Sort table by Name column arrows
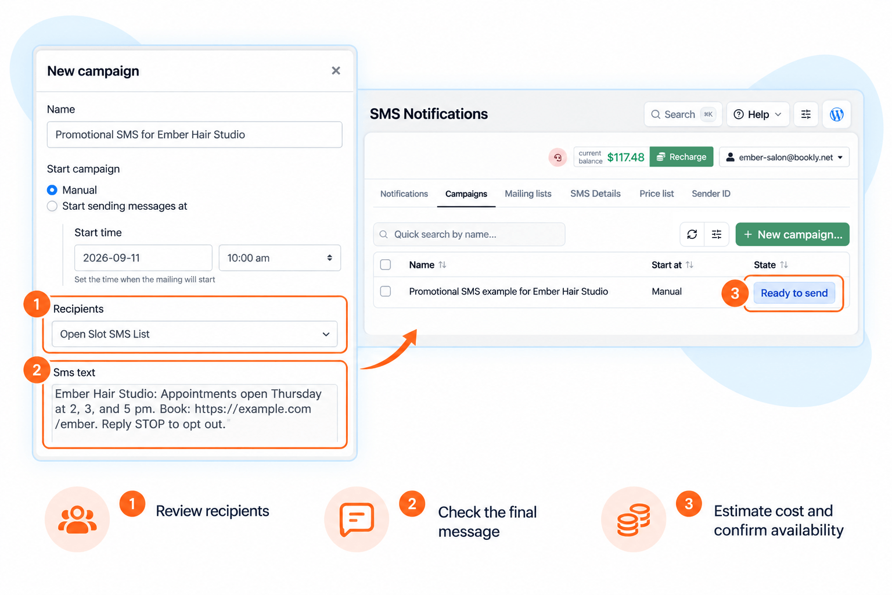Screen dimensions: 892x595 [x=443, y=265]
